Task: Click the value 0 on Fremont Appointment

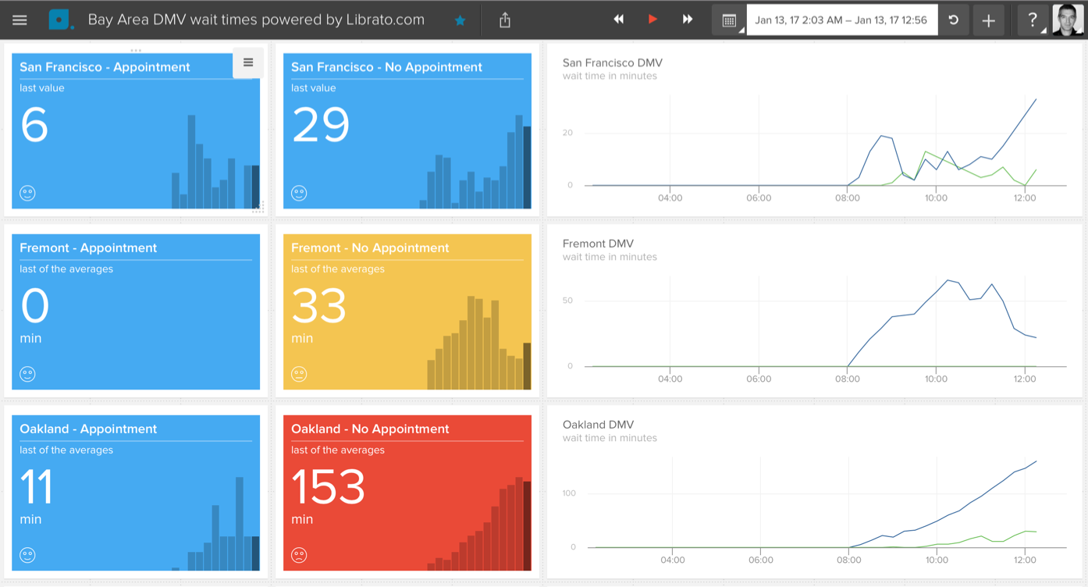Action: point(35,306)
